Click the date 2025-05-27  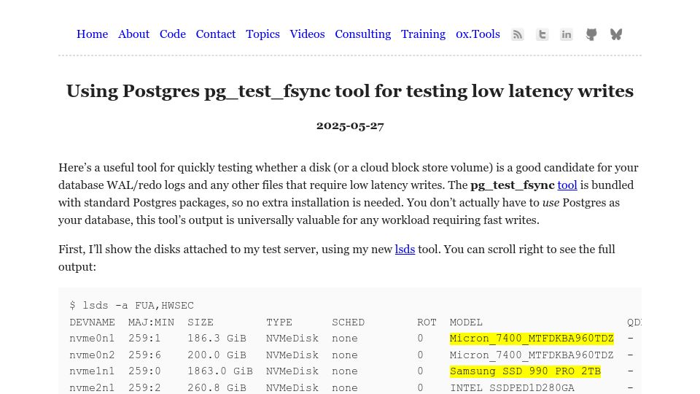tap(350, 126)
